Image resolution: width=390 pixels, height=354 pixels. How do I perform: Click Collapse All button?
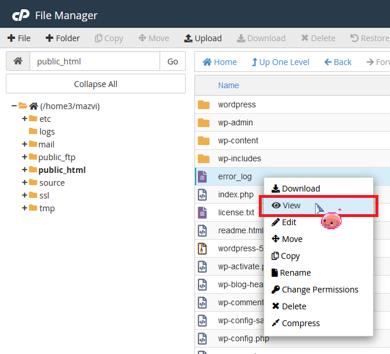pyautogui.click(x=96, y=84)
